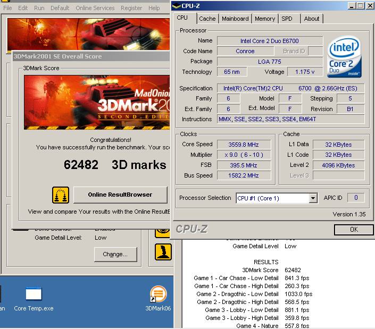Switch to the SPD tab in CPU-Z

point(289,19)
